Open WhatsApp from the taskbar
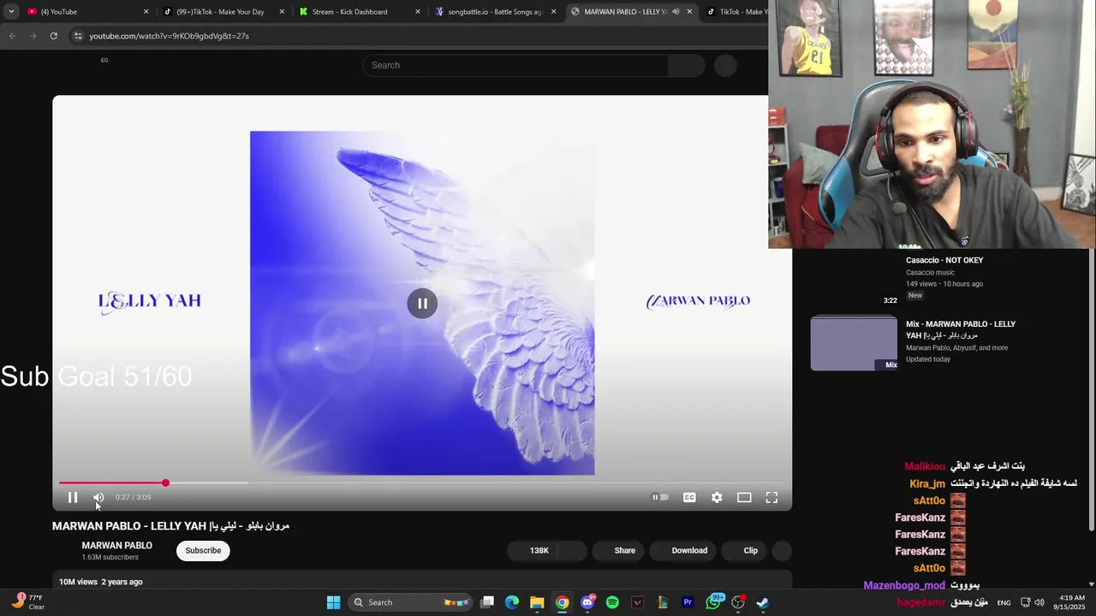This screenshot has width=1096, height=616. [x=713, y=602]
